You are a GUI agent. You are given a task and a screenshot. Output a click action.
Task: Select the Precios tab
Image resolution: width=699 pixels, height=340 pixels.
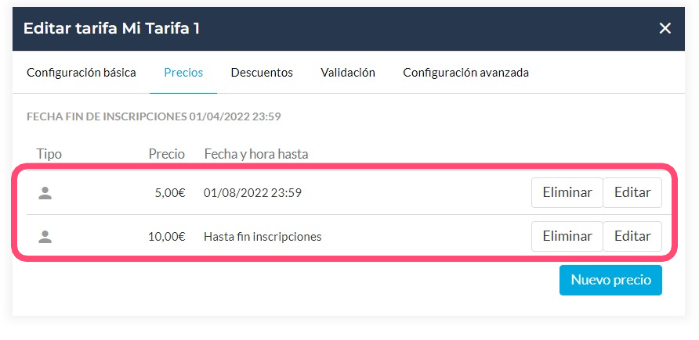[x=183, y=73]
